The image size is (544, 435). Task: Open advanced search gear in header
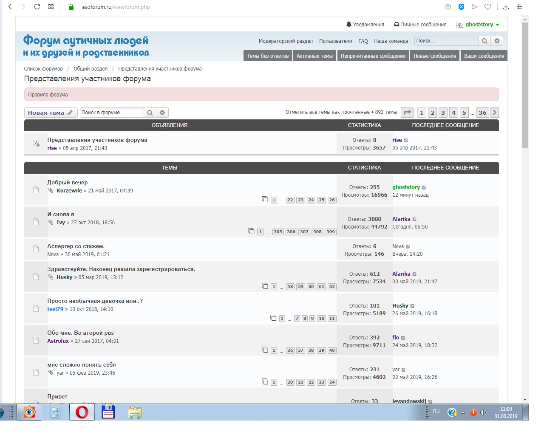pos(497,41)
